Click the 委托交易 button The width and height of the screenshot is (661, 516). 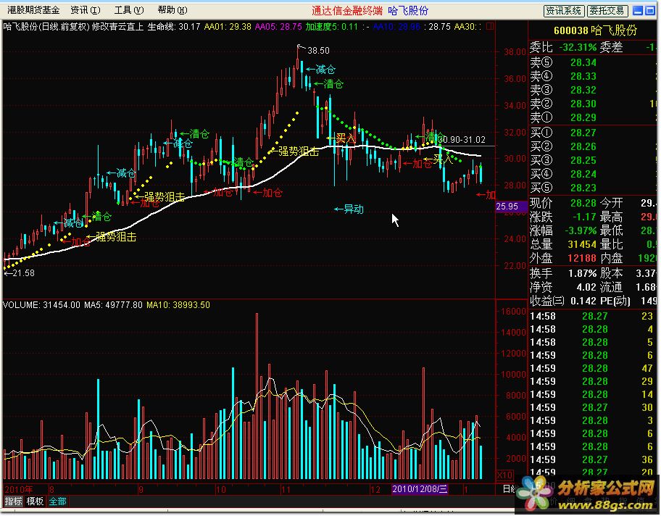tap(607, 11)
